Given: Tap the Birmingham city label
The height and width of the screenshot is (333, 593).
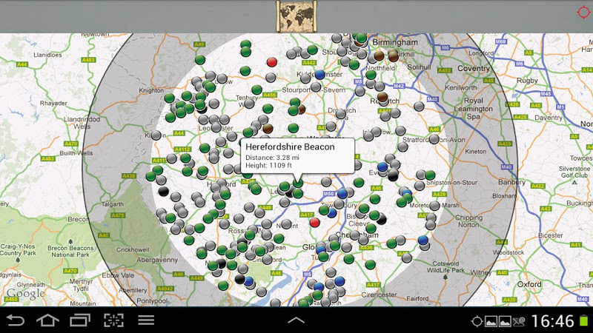Looking at the screenshot, I should 395,42.
